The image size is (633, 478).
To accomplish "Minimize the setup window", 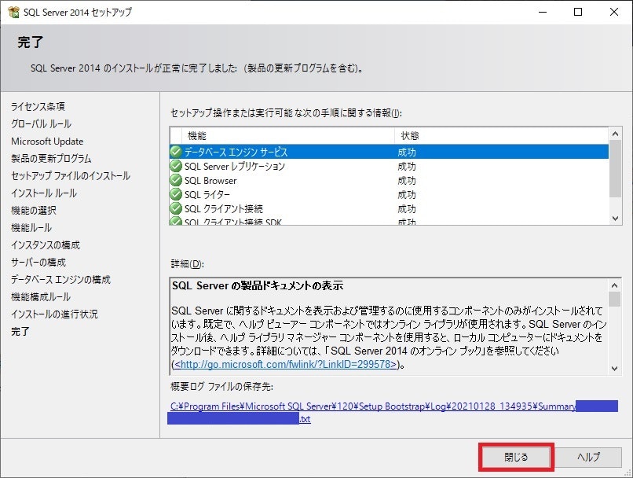I will point(543,12).
